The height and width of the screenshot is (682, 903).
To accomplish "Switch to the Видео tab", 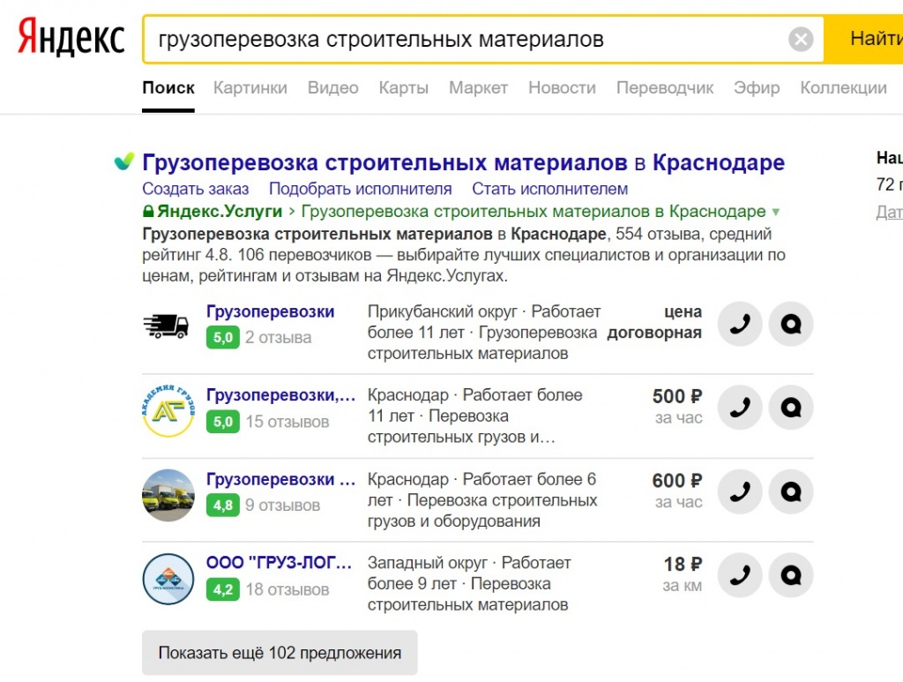I will click(x=332, y=87).
